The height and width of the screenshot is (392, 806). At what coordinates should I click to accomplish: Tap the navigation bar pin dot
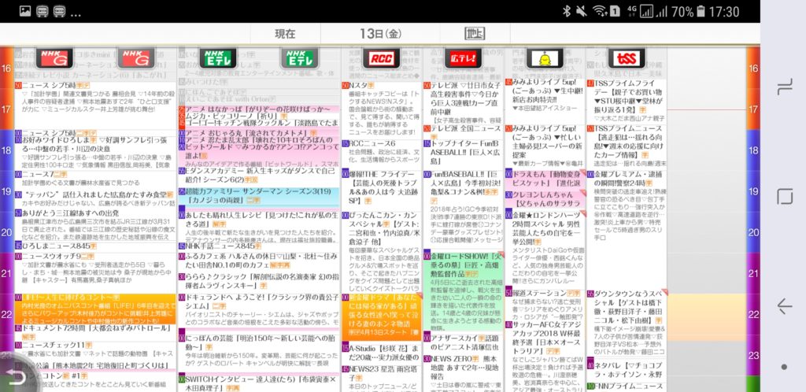tap(784, 367)
